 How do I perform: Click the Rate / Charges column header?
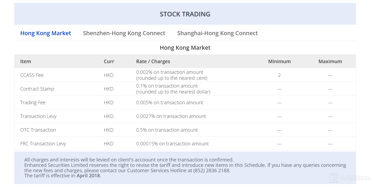[153, 61]
